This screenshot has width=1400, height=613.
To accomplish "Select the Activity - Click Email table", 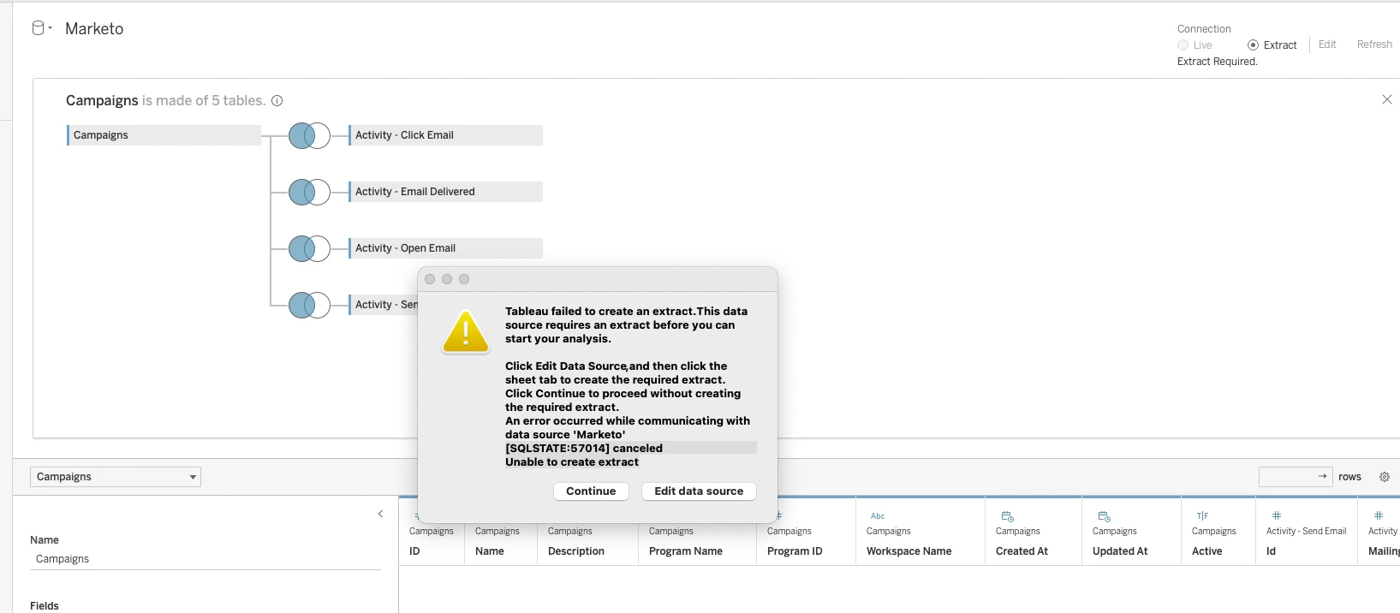I will 446,135.
